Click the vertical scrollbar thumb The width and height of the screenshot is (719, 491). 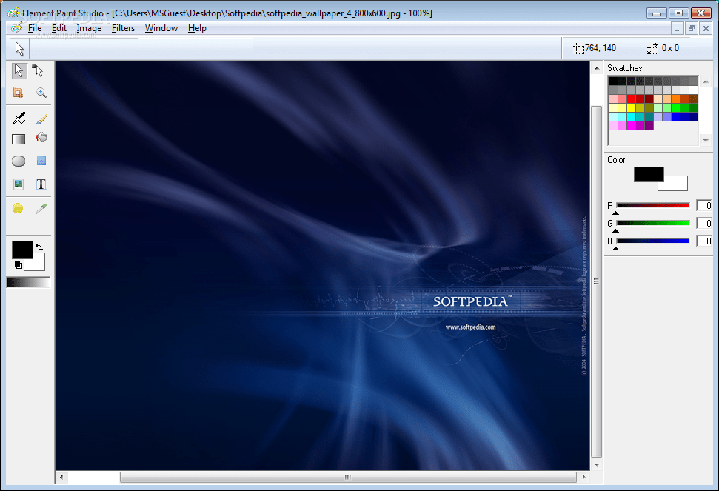click(597, 281)
